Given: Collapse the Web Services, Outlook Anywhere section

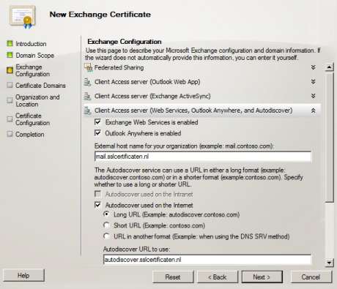Looking at the screenshot, I should point(313,110).
